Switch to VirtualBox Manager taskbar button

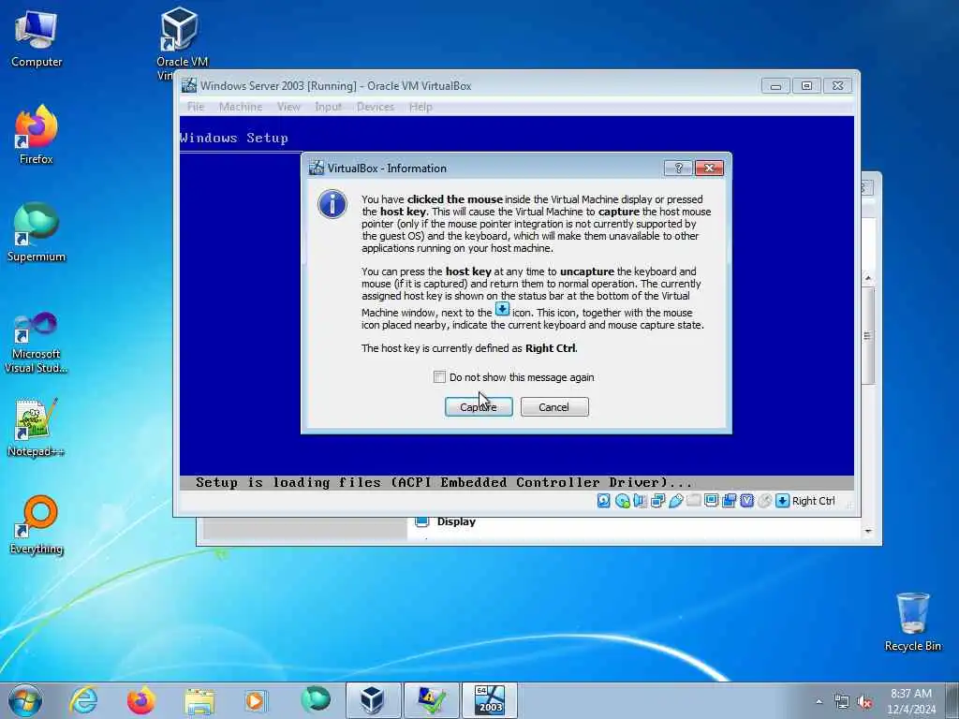click(x=373, y=700)
